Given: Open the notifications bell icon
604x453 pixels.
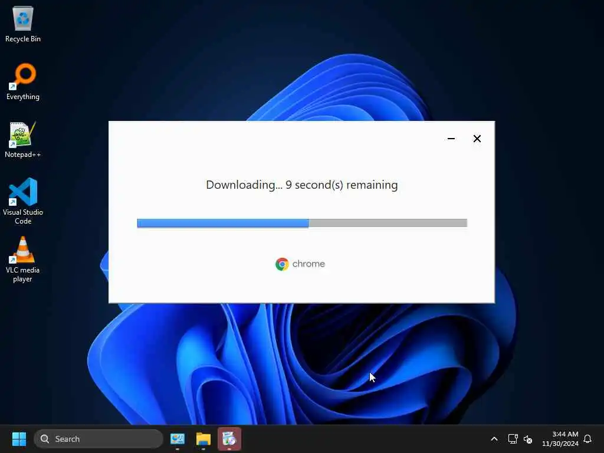Looking at the screenshot, I should tap(587, 439).
